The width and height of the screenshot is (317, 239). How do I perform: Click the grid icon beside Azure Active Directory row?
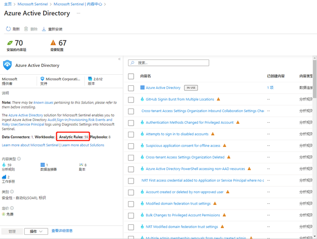142,87
